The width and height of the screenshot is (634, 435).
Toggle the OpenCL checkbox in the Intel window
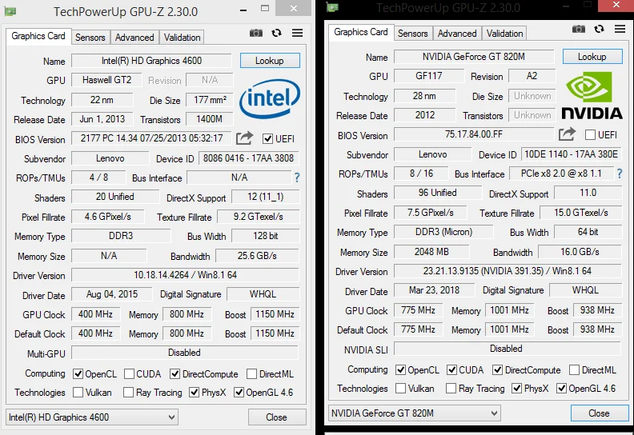coord(78,374)
